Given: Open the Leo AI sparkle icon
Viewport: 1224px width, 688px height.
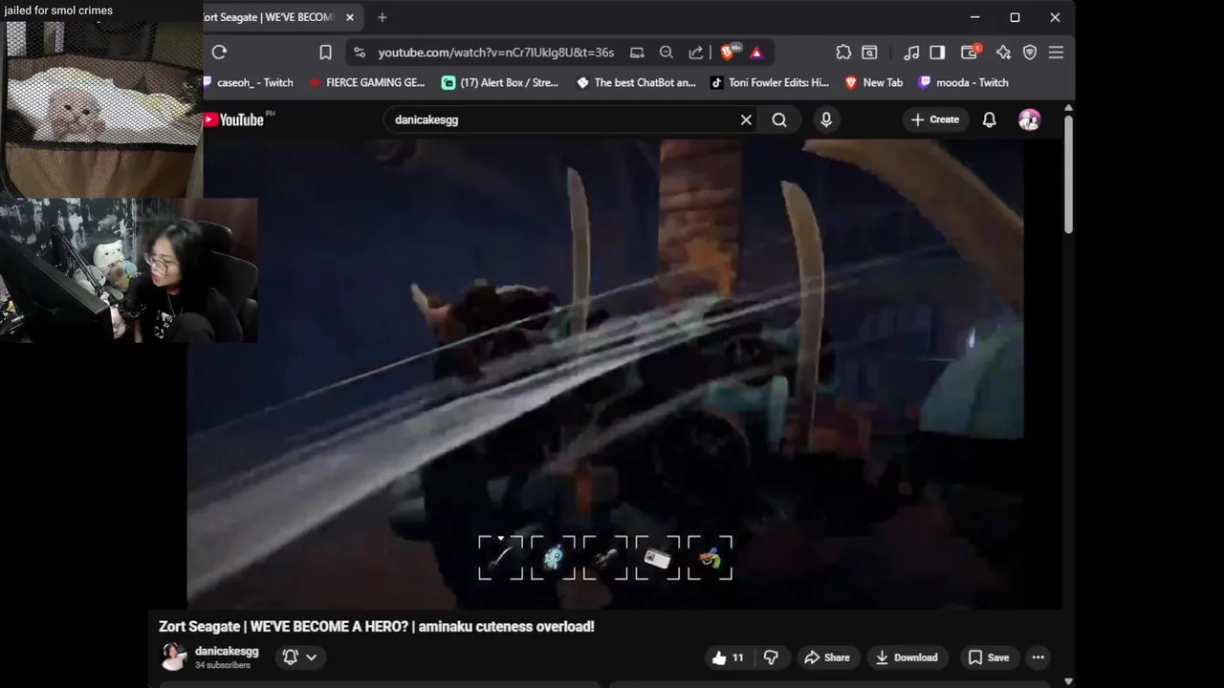Looking at the screenshot, I should [1003, 53].
